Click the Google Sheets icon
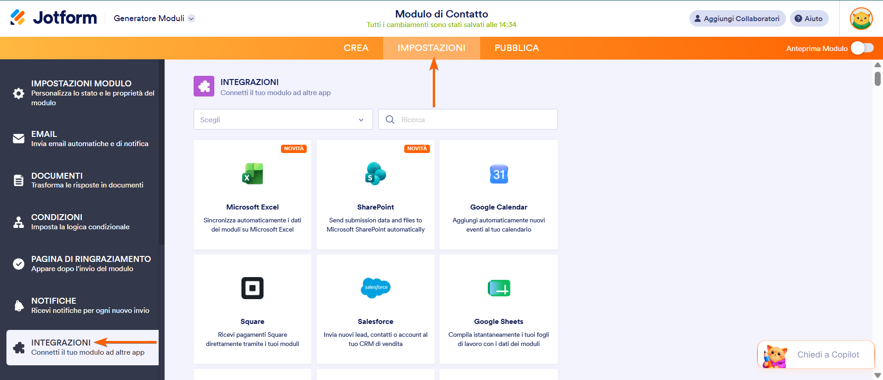The height and width of the screenshot is (380, 883). click(x=499, y=288)
